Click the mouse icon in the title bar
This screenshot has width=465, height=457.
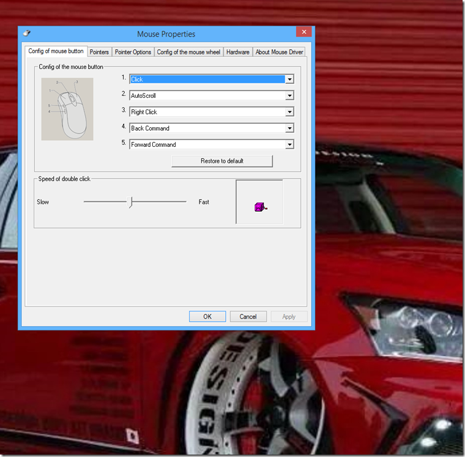click(x=27, y=33)
